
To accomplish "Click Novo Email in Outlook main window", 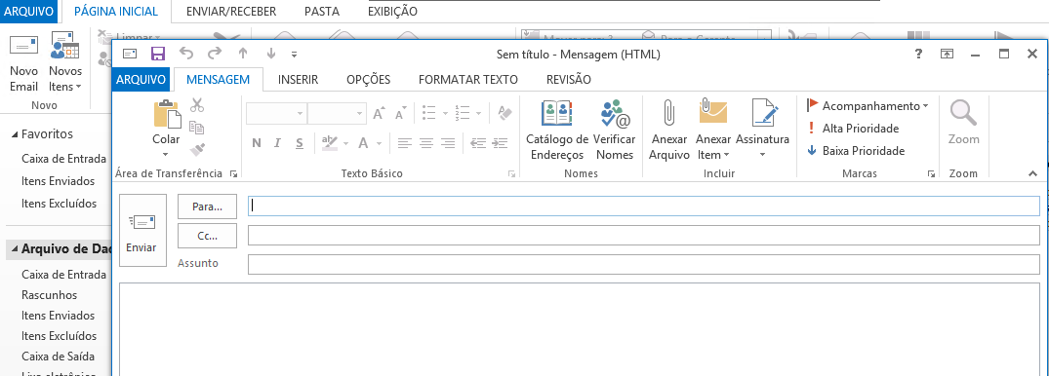I will 24,62.
